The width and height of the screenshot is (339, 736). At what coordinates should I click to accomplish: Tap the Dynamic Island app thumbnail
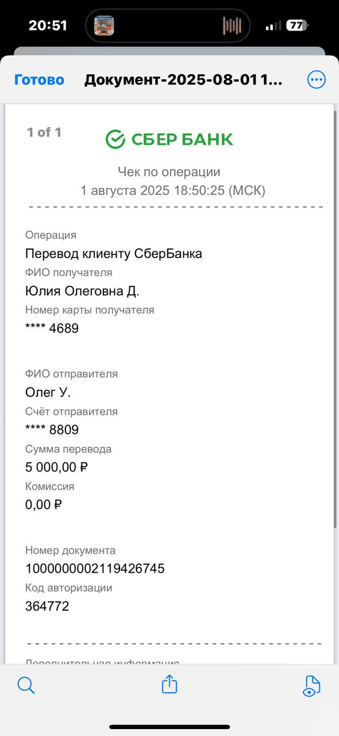[x=104, y=25]
